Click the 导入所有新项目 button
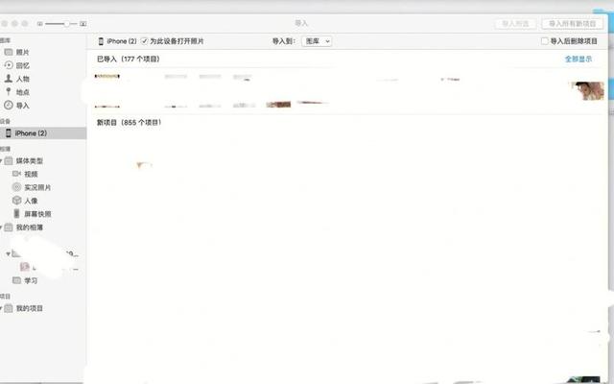Viewport: 614px width, 384px height. (572, 24)
